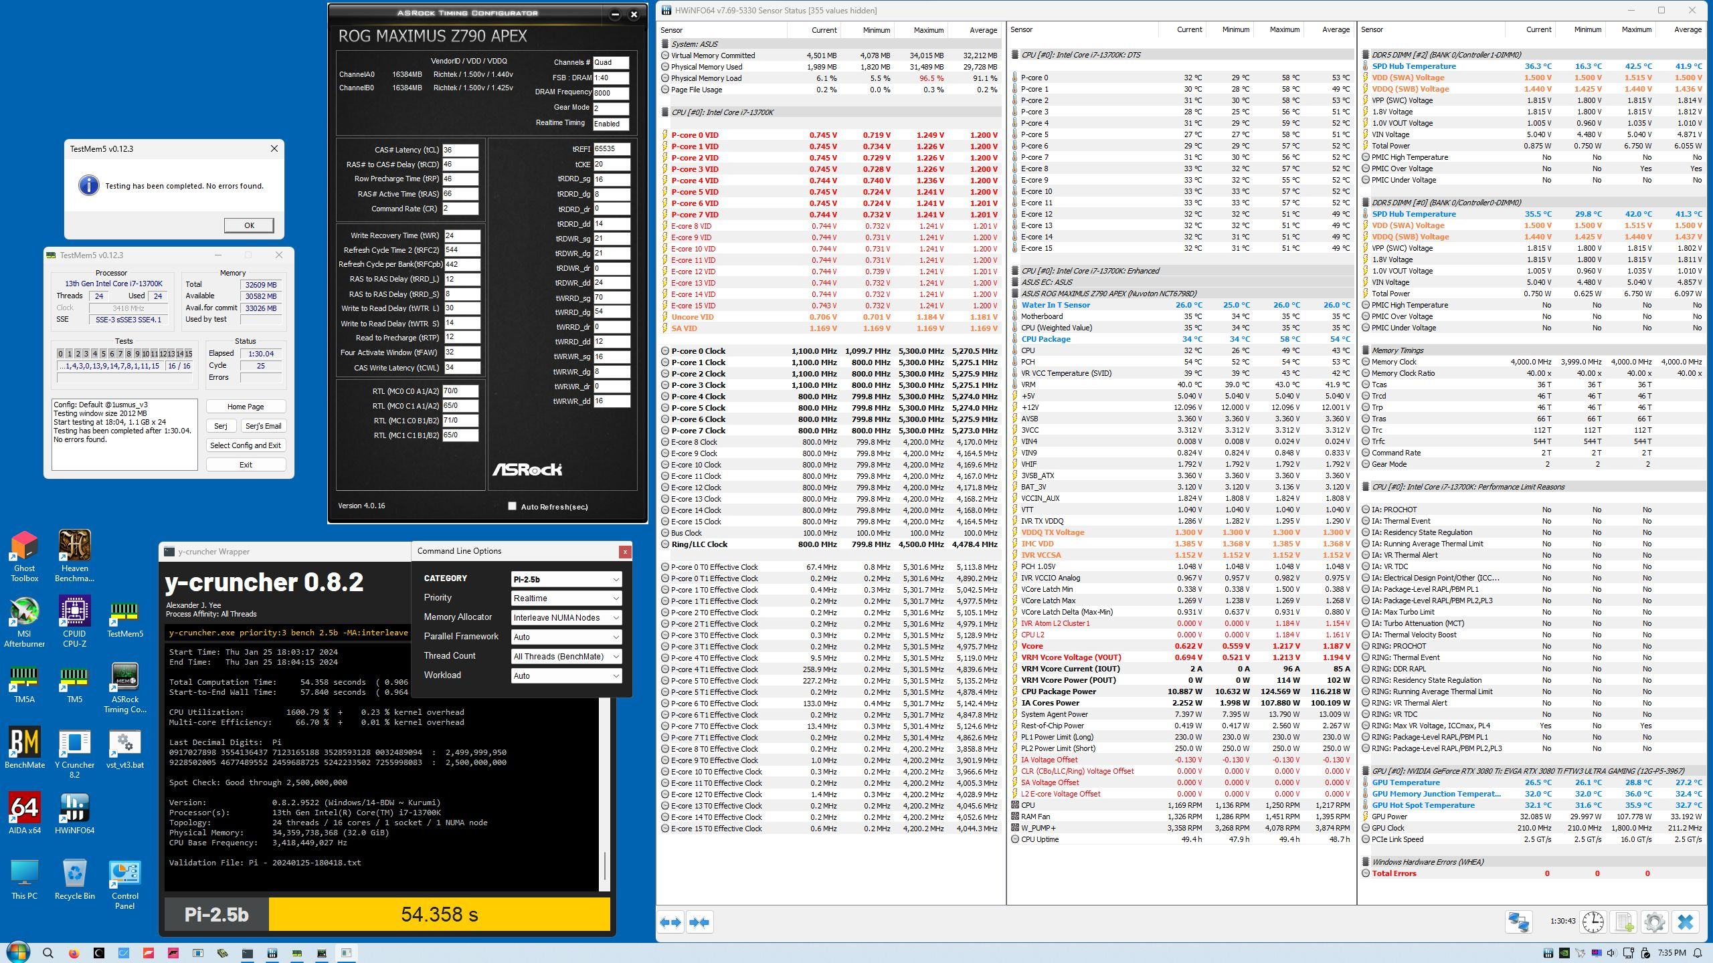This screenshot has height=963, width=1713.
Task: Open volume control in system tray
Action: pyautogui.click(x=1611, y=953)
